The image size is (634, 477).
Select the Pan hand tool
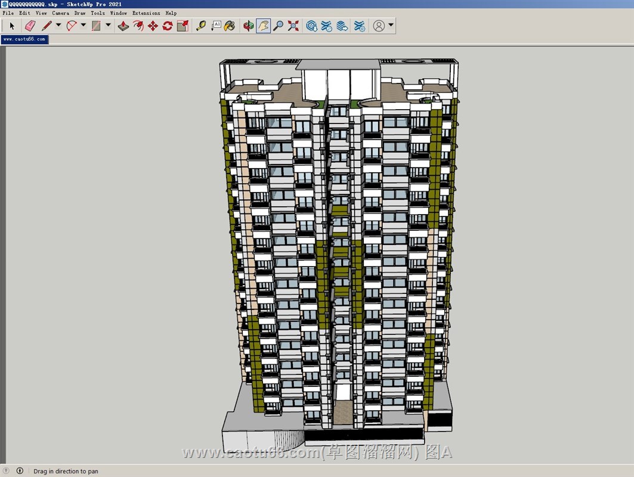pyautogui.click(x=263, y=26)
